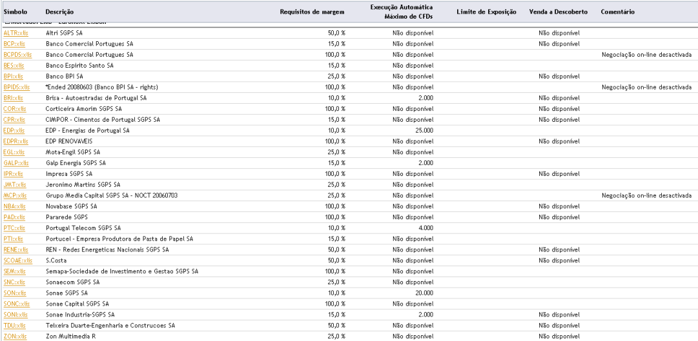The height and width of the screenshot is (341, 698).
Task: Open the PTC:xlis symbol link
Action: pyautogui.click(x=14, y=228)
